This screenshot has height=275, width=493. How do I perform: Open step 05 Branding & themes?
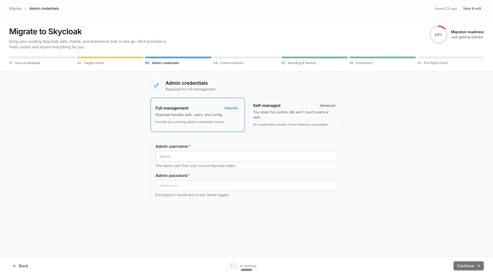coord(314,61)
